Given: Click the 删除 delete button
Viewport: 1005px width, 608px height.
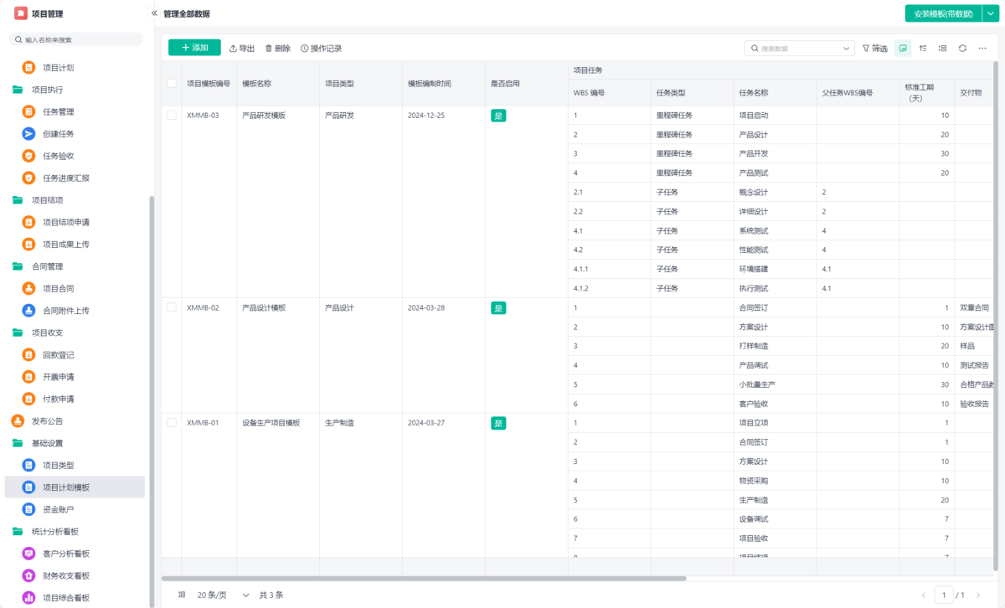Looking at the screenshot, I should pos(278,49).
